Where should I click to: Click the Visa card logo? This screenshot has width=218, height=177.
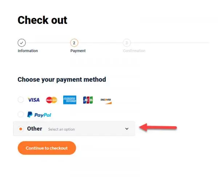[x=34, y=100]
